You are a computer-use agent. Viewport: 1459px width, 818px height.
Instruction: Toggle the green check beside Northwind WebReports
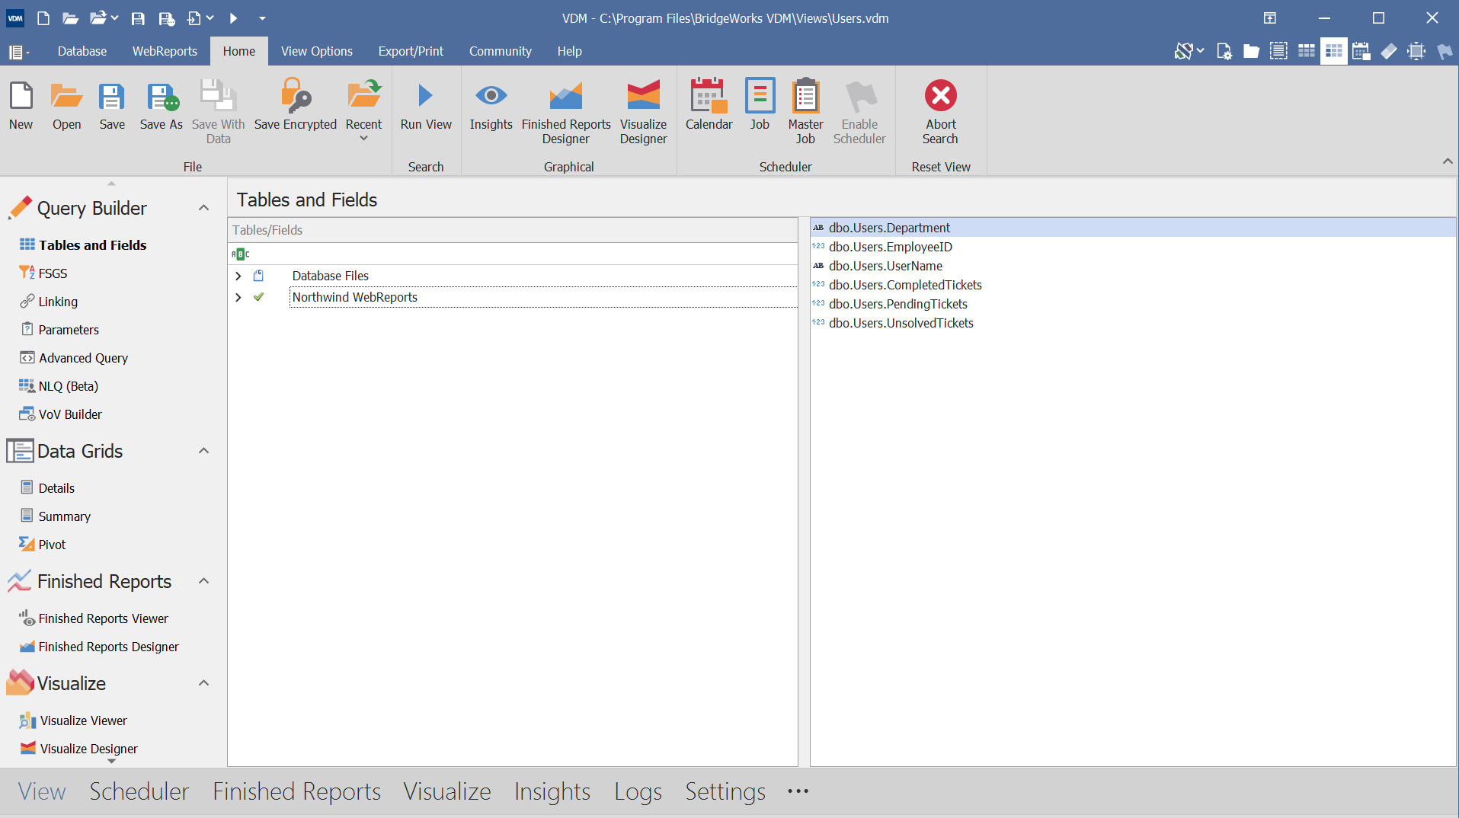tap(259, 297)
